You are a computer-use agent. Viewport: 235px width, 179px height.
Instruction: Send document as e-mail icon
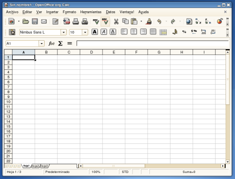pos(44,21)
